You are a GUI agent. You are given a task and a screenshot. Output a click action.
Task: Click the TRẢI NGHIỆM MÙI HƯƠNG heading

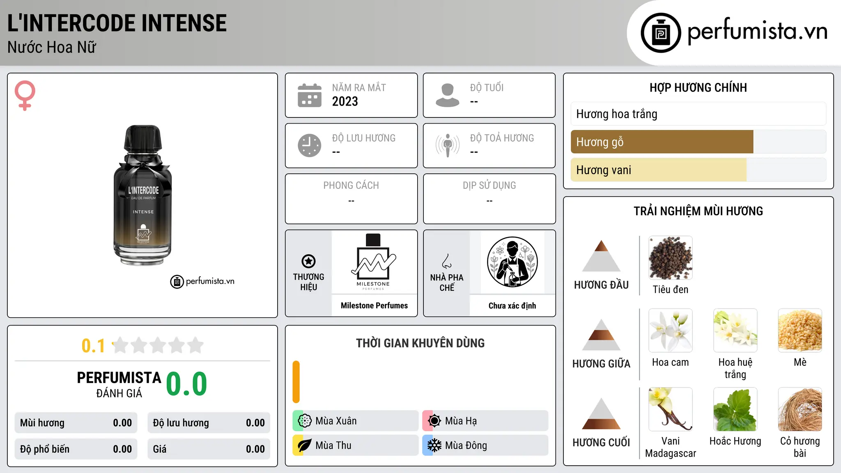coord(698,211)
